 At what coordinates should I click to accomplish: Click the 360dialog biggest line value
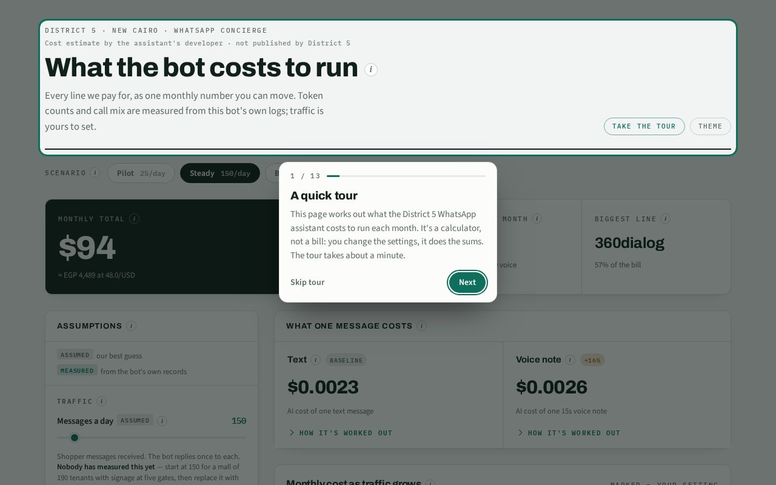click(629, 243)
